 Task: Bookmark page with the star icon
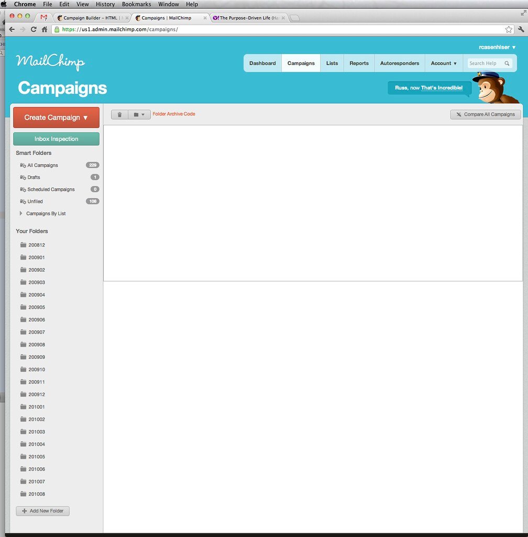tap(509, 29)
